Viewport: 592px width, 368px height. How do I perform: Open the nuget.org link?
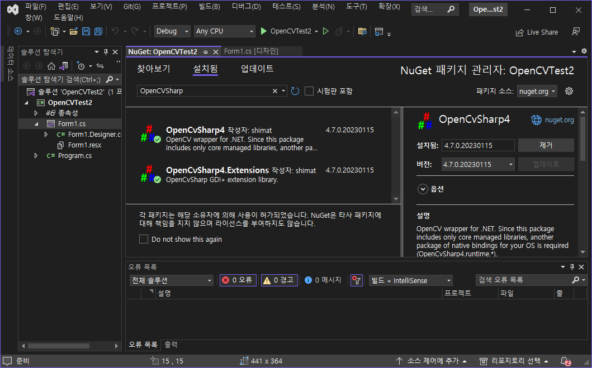[x=559, y=120]
